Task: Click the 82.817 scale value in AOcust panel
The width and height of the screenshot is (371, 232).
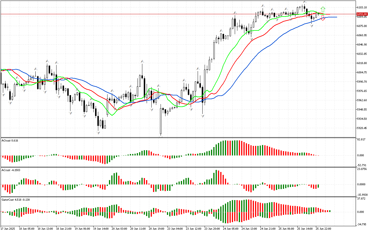Action: pyautogui.click(x=361, y=139)
